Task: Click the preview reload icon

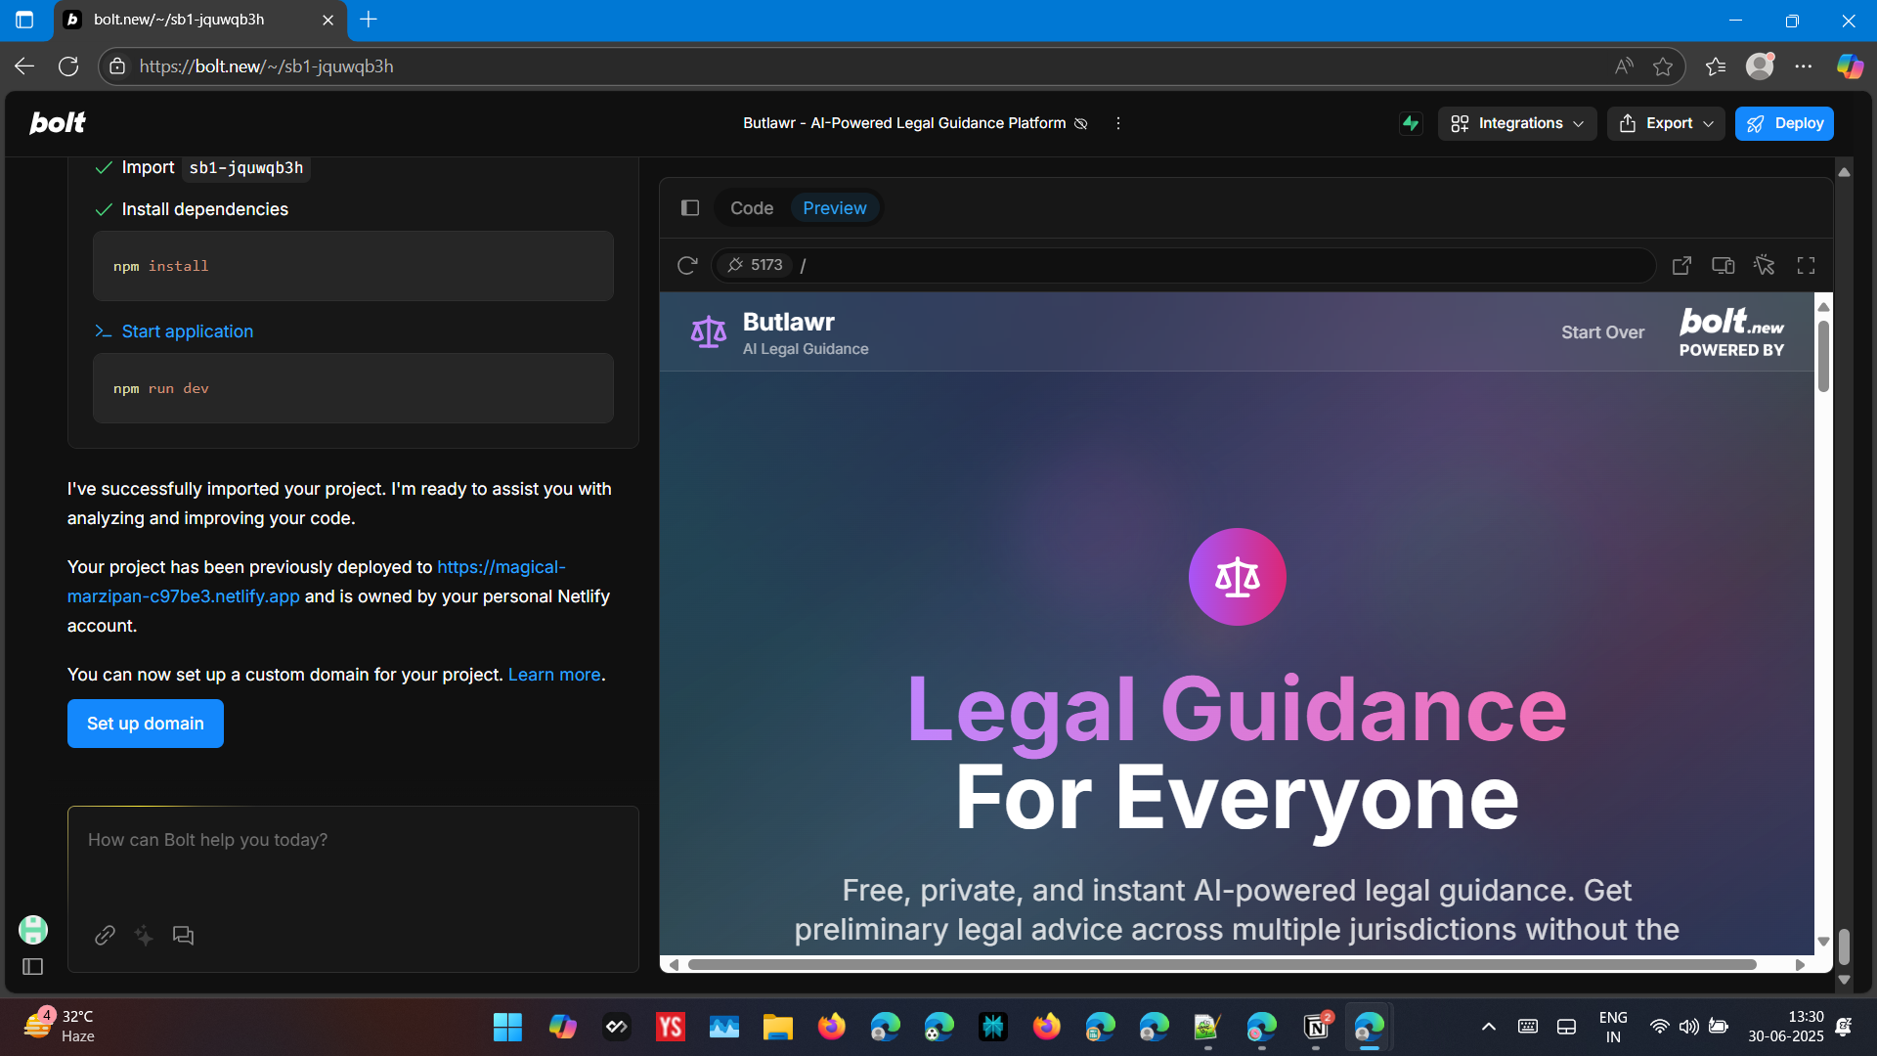Action: pyautogui.click(x=687, y=265)
